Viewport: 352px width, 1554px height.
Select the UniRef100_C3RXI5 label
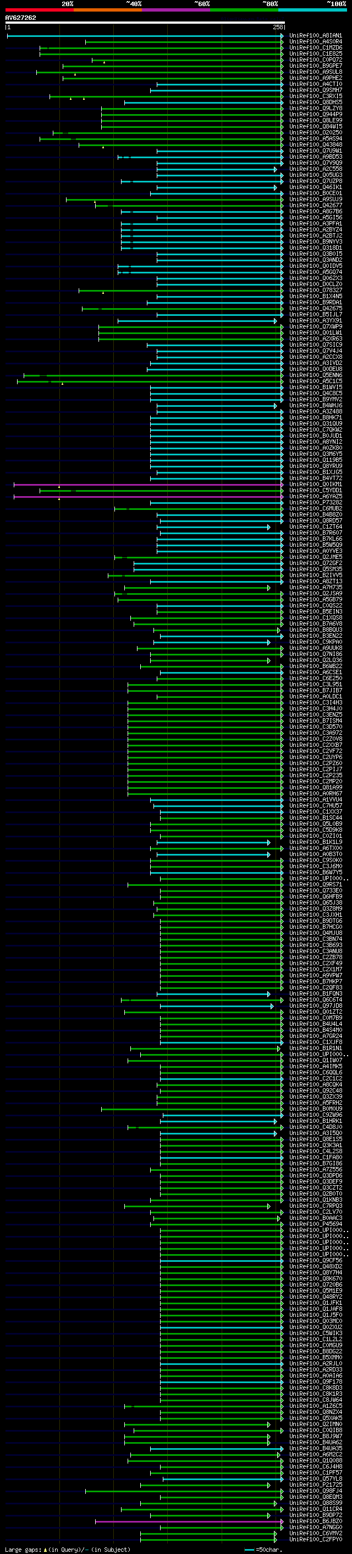coord(316,96)
